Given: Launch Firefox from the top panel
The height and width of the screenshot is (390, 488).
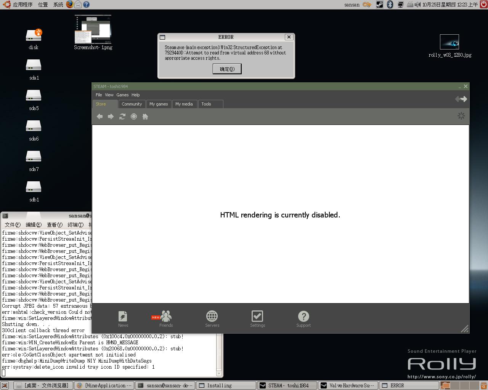Looking at the screenshot, I should coord(69,5).
